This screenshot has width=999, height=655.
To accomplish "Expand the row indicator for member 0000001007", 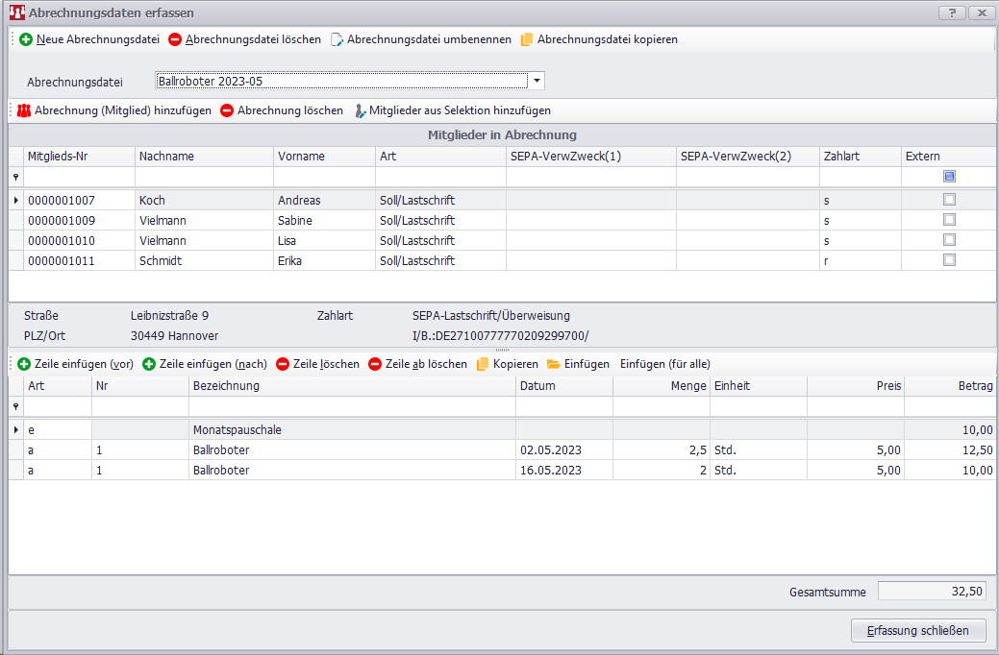I will point(15,200).
